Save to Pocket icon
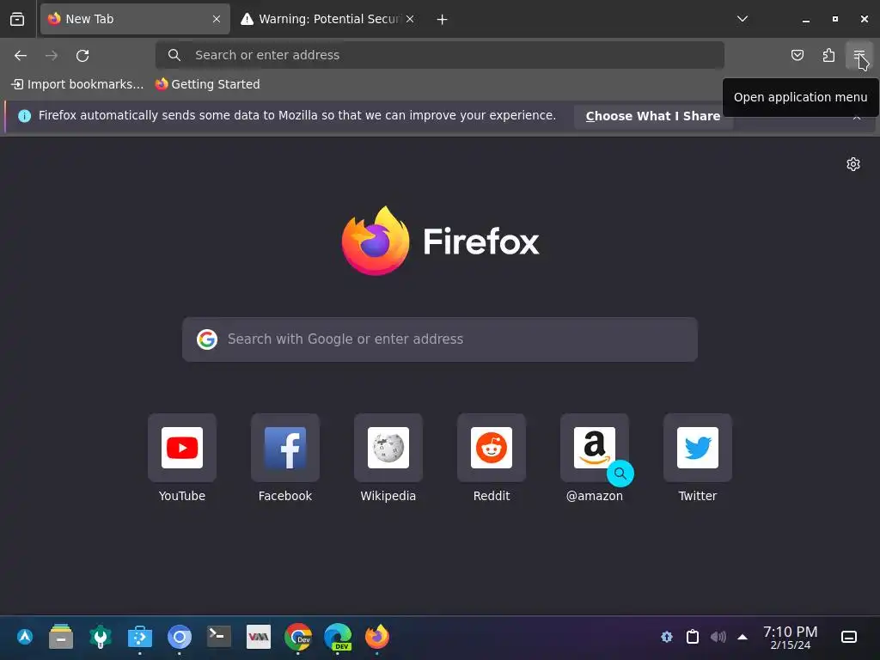This screenshot has height=660, width=880. coord(797,55)
